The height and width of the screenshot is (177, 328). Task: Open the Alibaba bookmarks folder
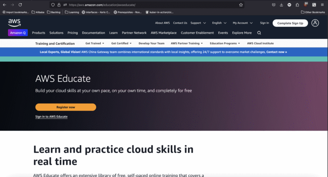pos(38,12)
